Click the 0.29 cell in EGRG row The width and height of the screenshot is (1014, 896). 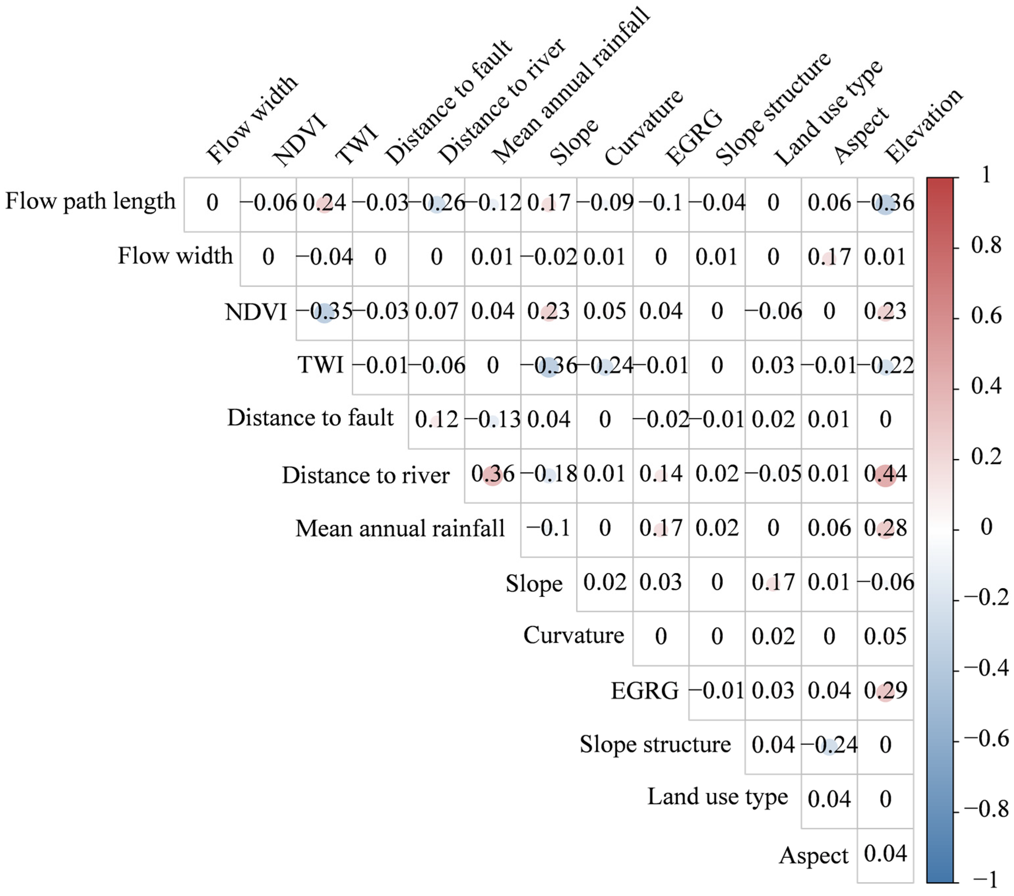click(885, 691)
